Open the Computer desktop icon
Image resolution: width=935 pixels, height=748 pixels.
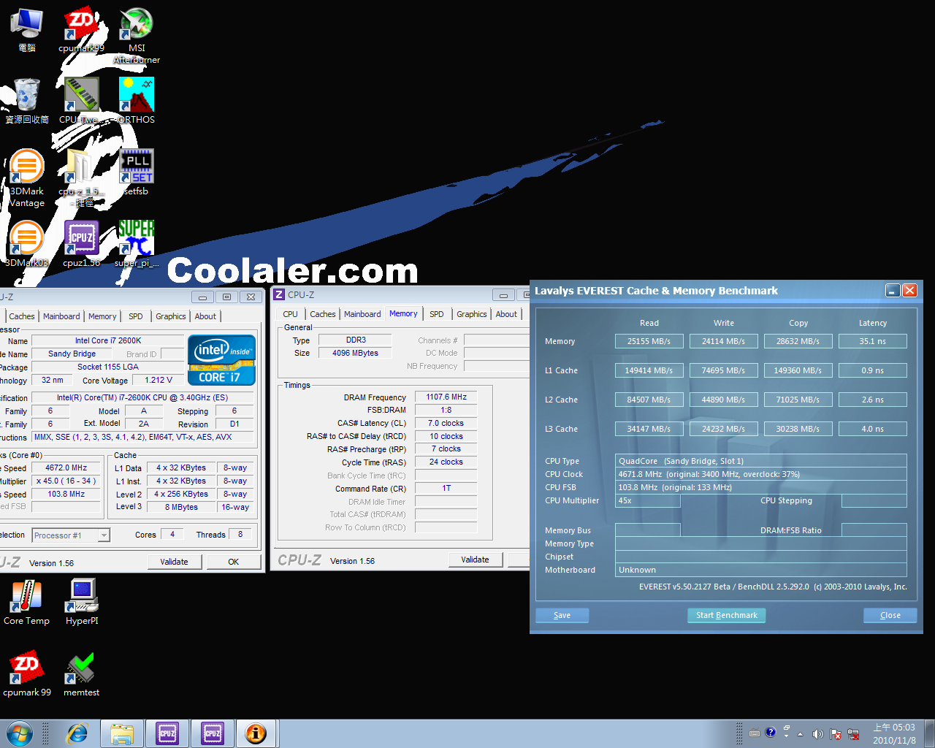coord(27,29)
